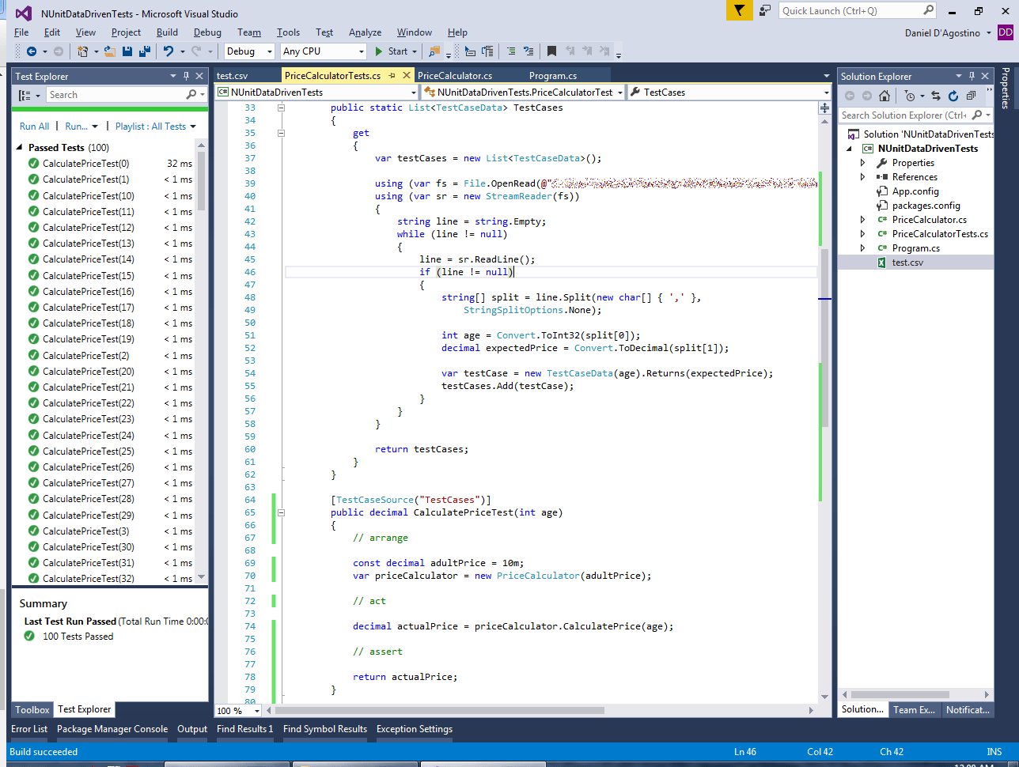
Task: Open the Build menu
Action: point(167,32)
